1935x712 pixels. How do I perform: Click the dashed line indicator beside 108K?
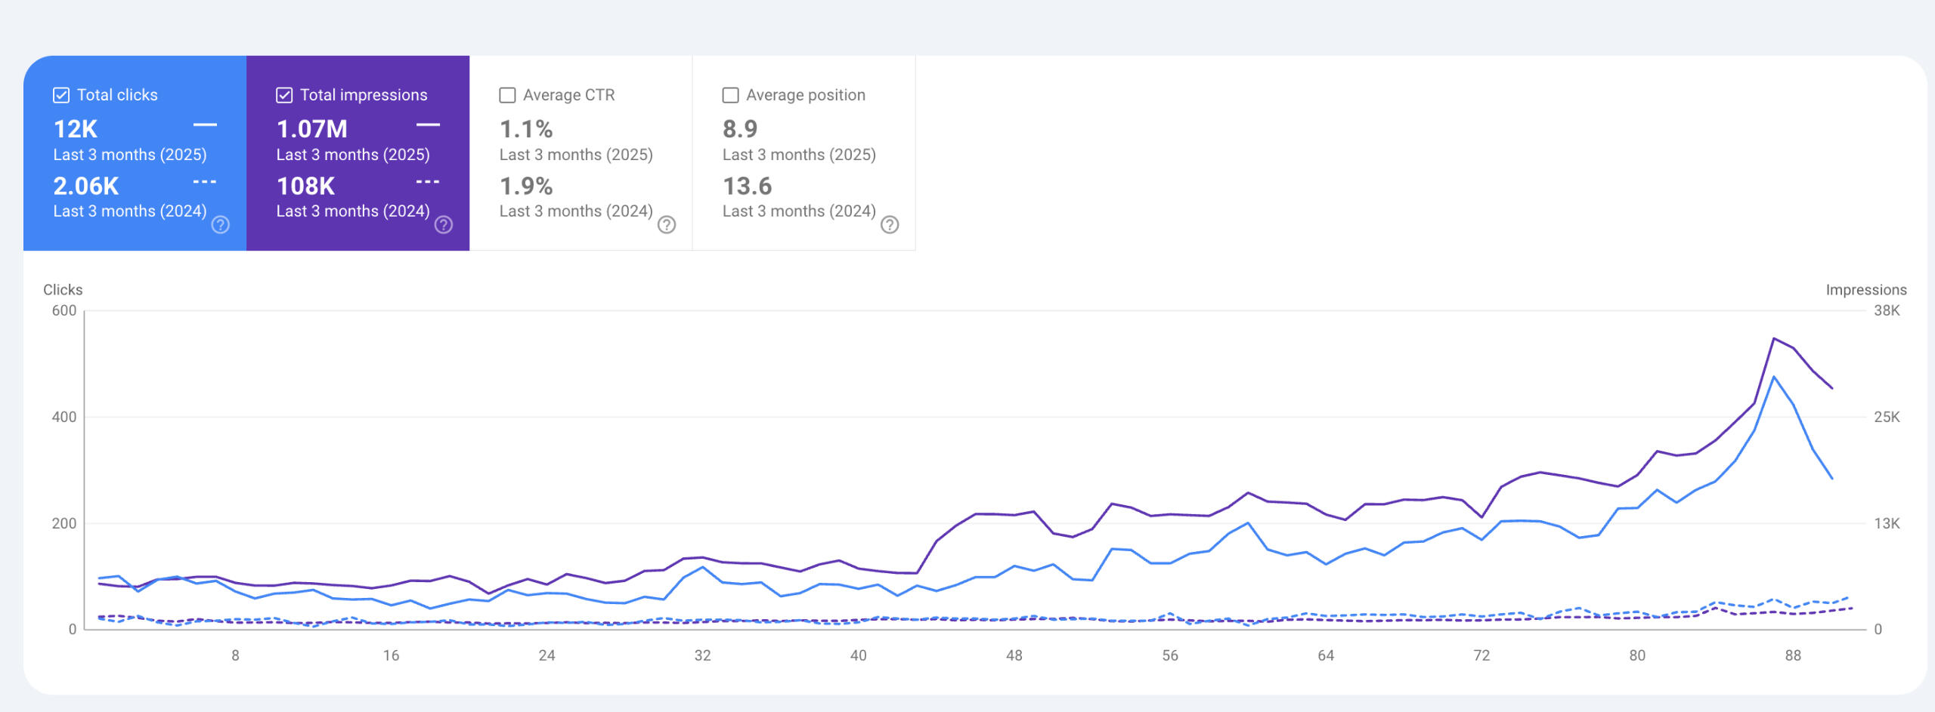(428, 183)
